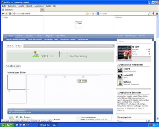Click the breadcrumb bar expand icon at right
Viewport: 159px width, 127px height.
point(113,46)
